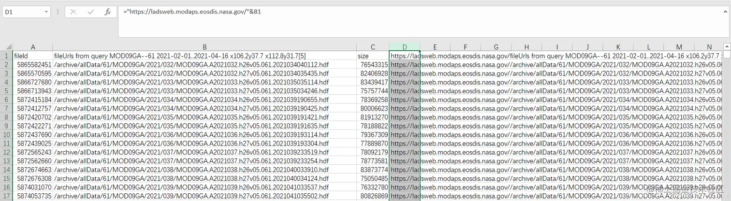Select size cell 83873774
This screenshot has height=201, width=731.
[x=373, y=170]
